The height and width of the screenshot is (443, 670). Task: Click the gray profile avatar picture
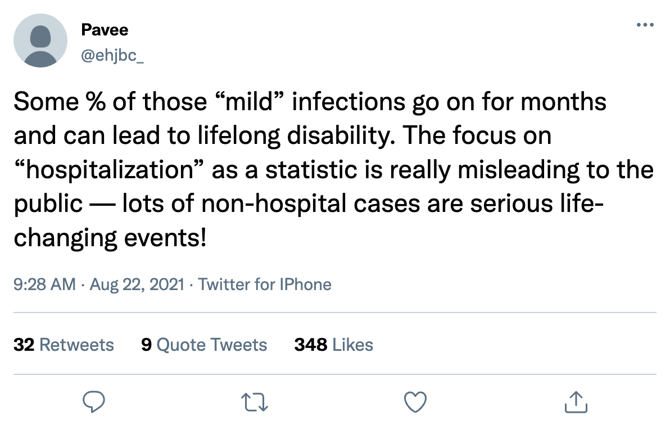[40, 40]
